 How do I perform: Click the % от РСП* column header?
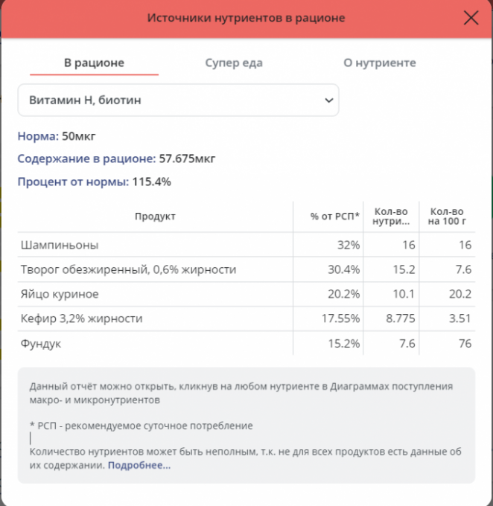[334, 216]
